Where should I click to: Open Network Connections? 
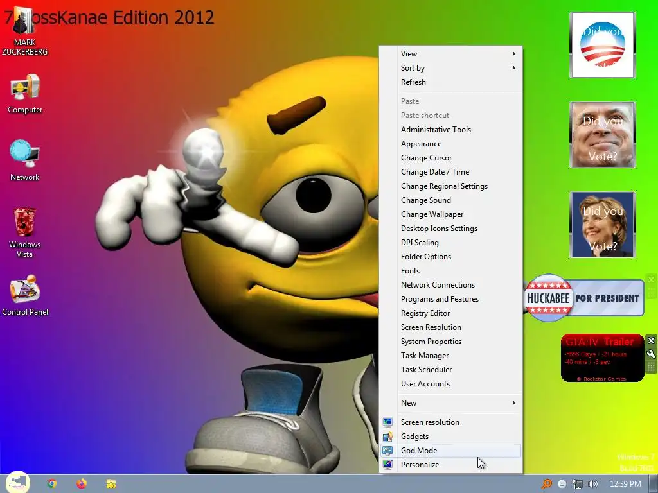(450, 285)
